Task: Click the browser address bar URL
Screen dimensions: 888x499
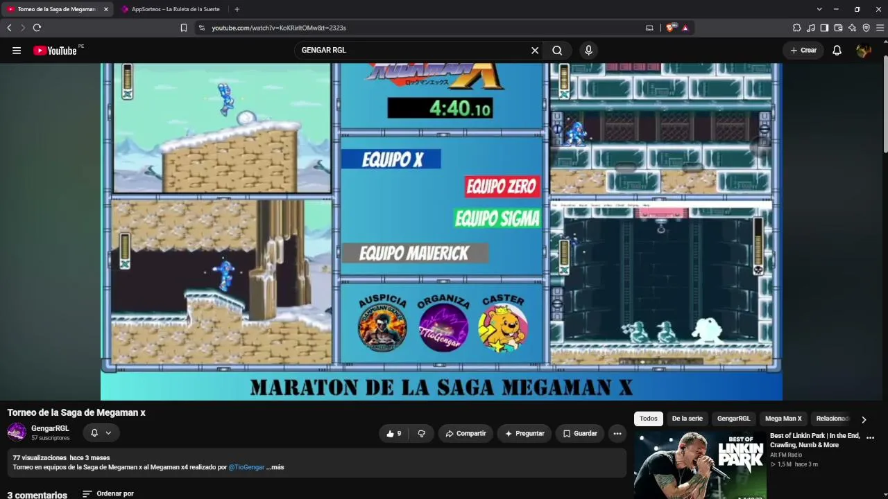Action: coord(279,28)
